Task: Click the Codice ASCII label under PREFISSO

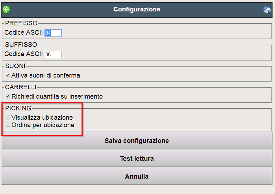Action: pos(24,33)
